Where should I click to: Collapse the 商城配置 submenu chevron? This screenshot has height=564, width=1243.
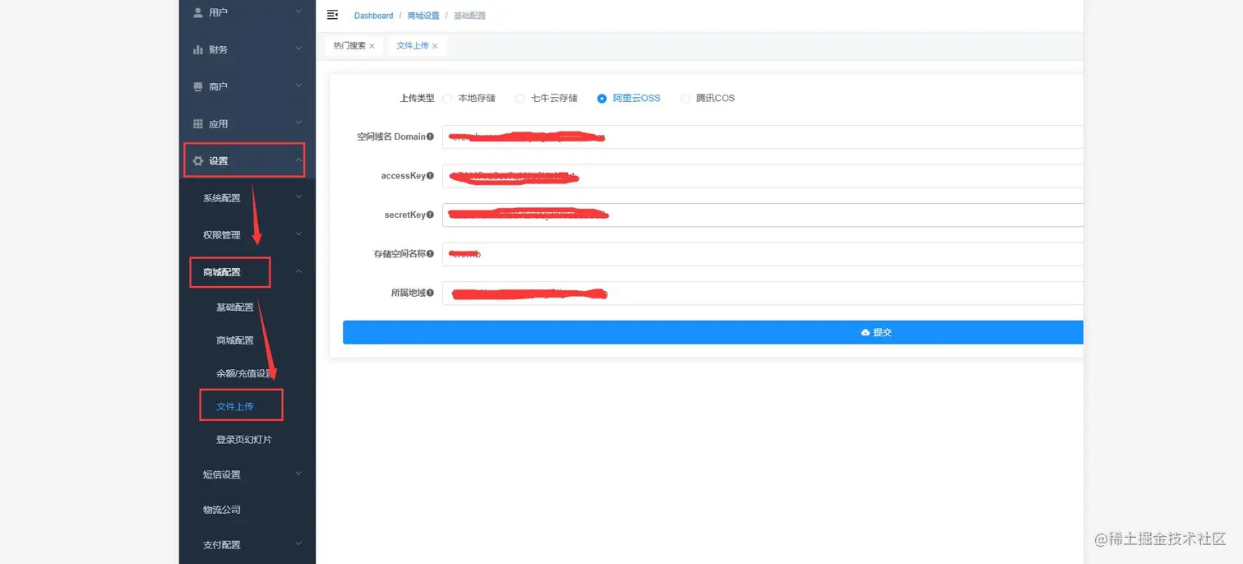[x=298, y=271]
